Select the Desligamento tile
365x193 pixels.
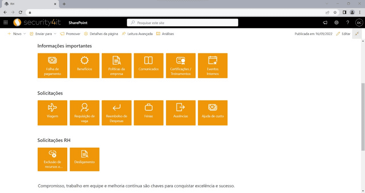(84, 159)
